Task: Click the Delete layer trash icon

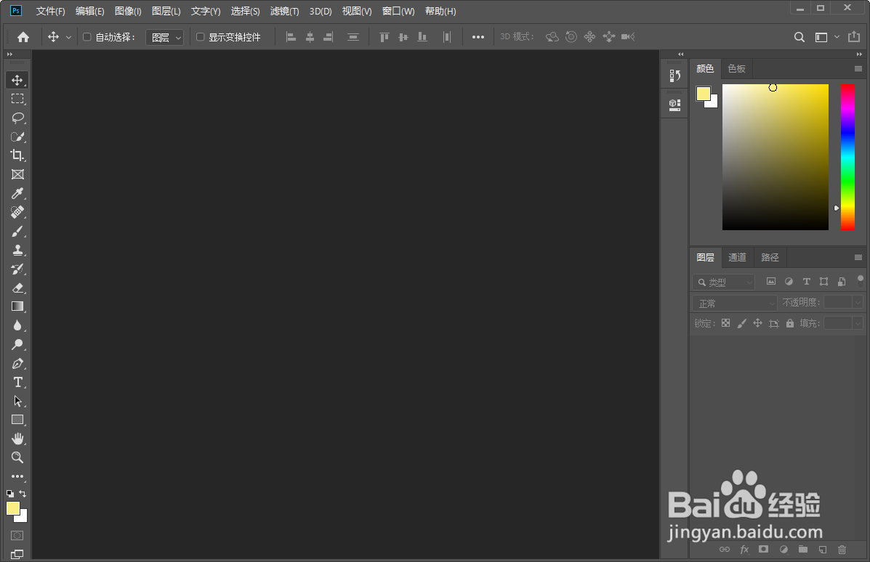Action: [842, 550]
